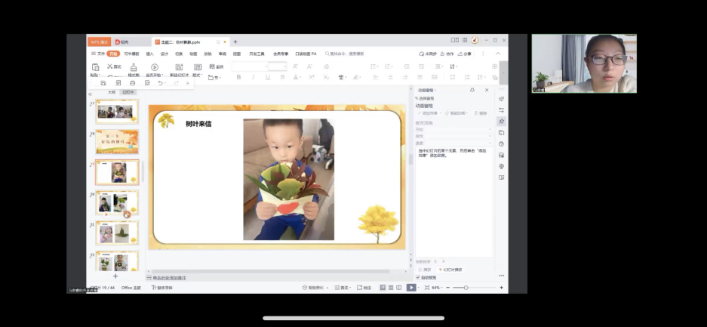
Task: Click the Undo arrow icon
Action: tap(160, 83)
